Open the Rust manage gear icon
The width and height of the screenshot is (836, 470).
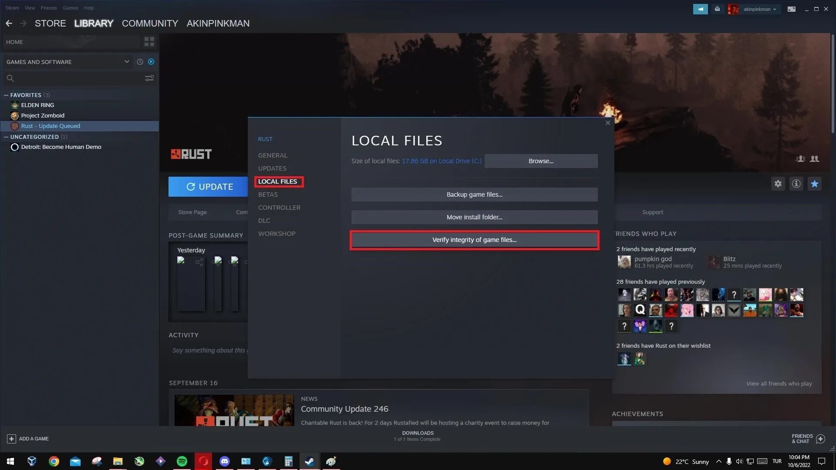click(778, 184)
